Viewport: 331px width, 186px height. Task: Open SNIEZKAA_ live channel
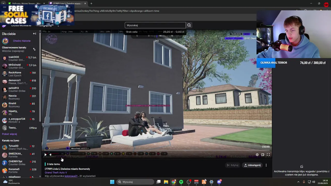[20, 155]
